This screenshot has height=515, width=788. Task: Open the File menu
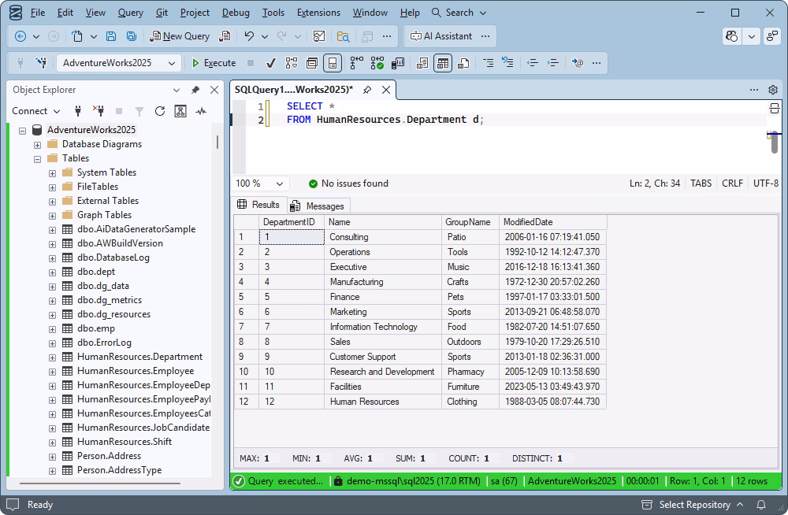click(x=38, y=13)
